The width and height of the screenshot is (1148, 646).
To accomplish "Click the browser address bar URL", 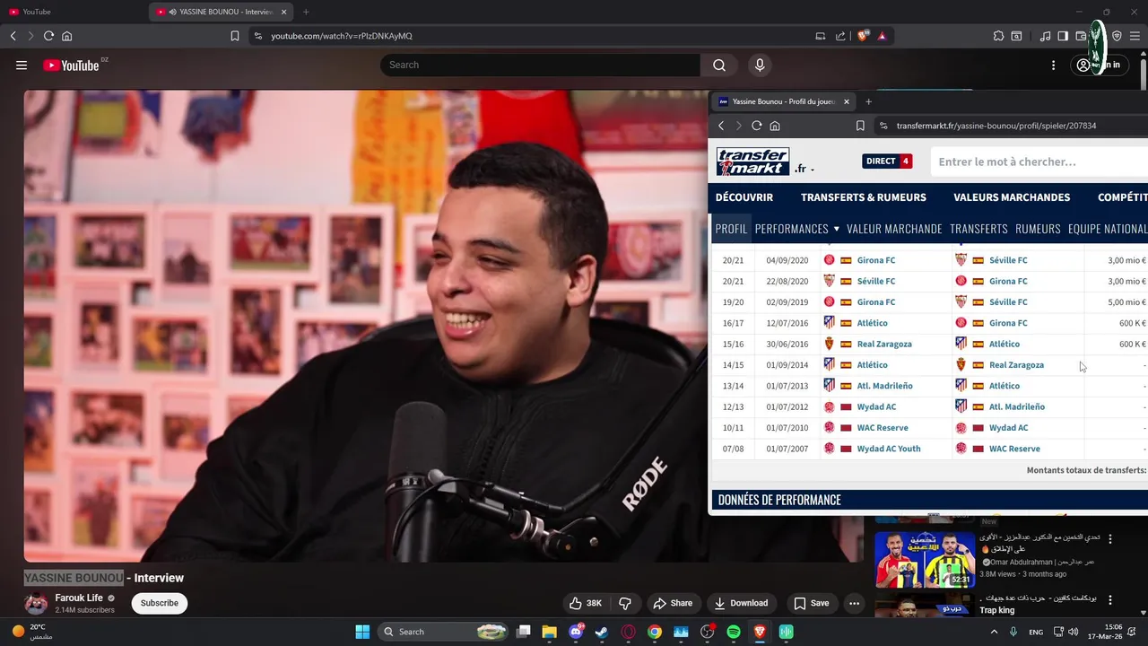I will coord(342,36).
